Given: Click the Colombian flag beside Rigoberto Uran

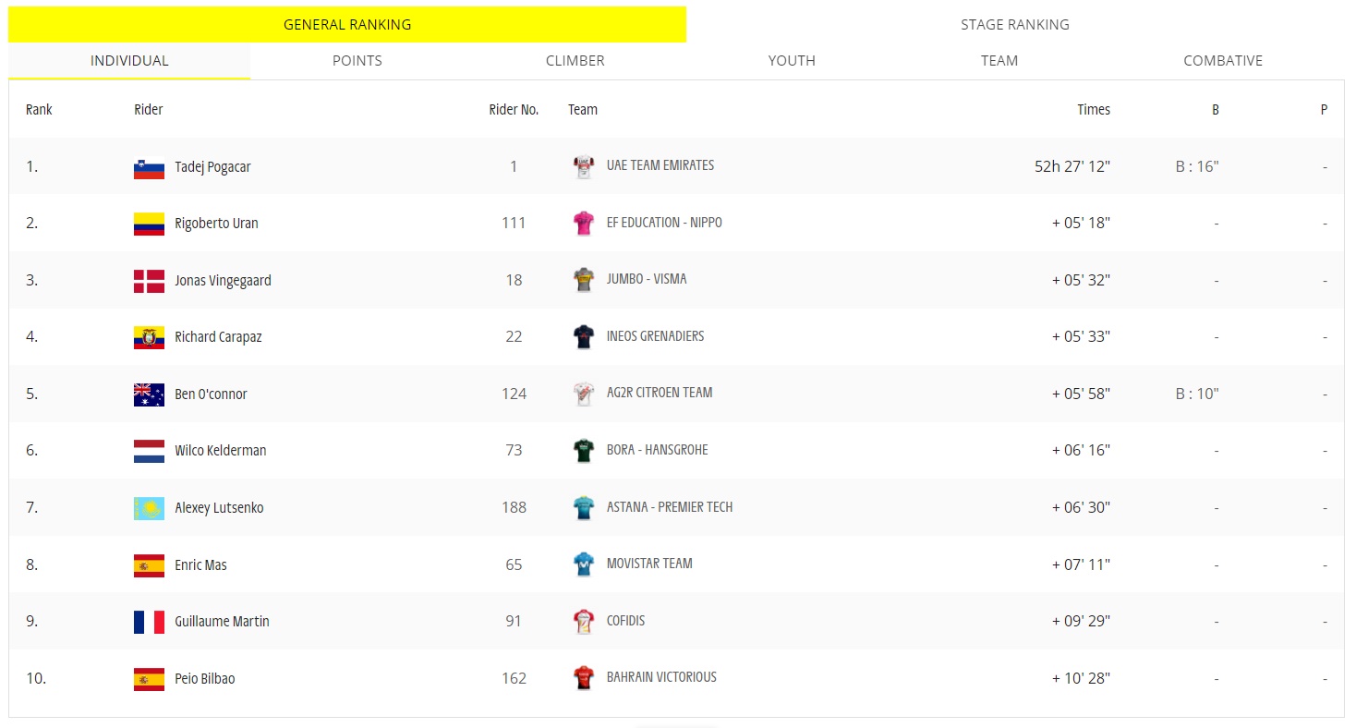Looking at the screenshot, I should pos(149,224).
